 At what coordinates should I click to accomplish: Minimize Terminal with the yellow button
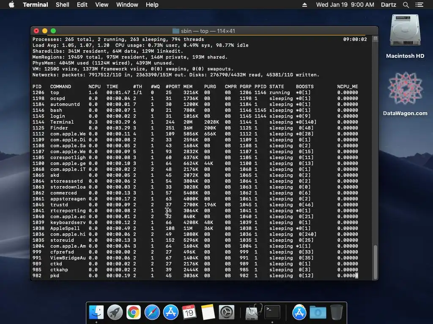[x=45, y=31]
